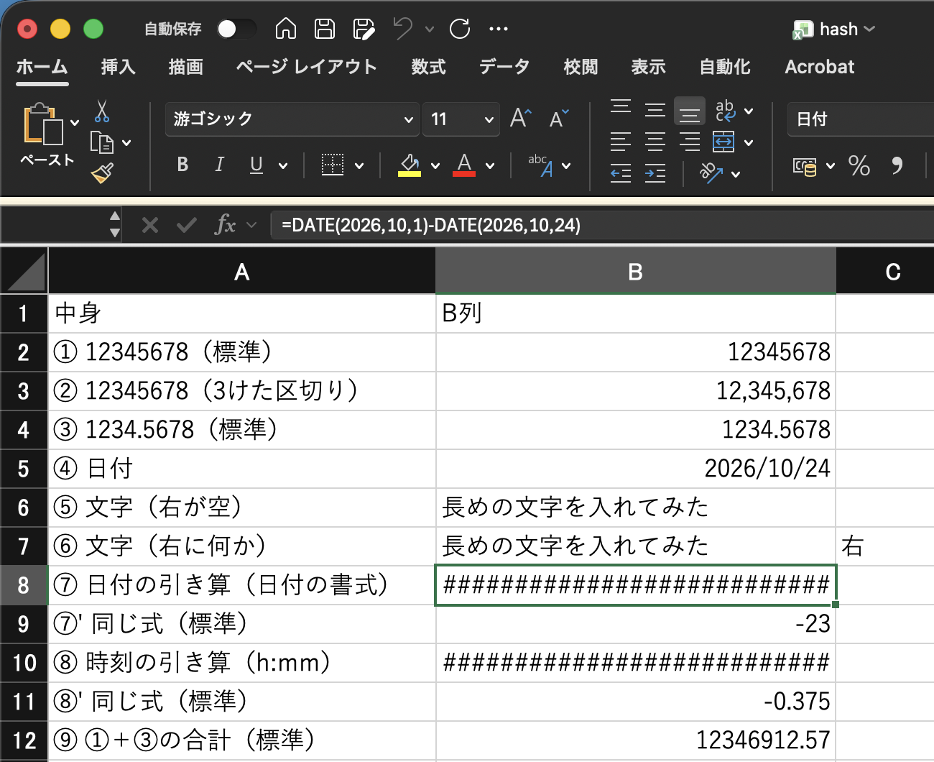Click the Decrease Indent icon

coord(621,173)
